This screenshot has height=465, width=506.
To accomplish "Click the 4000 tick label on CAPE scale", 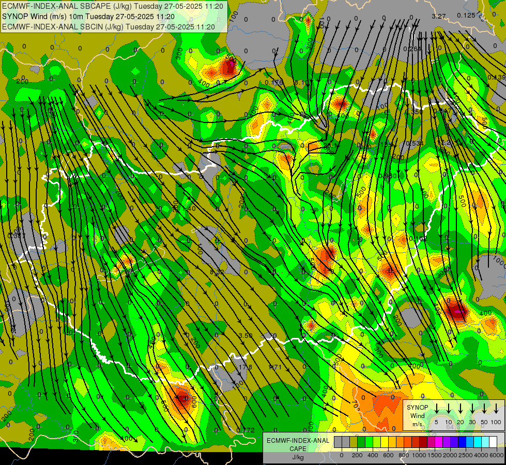I will pos(481,455).
